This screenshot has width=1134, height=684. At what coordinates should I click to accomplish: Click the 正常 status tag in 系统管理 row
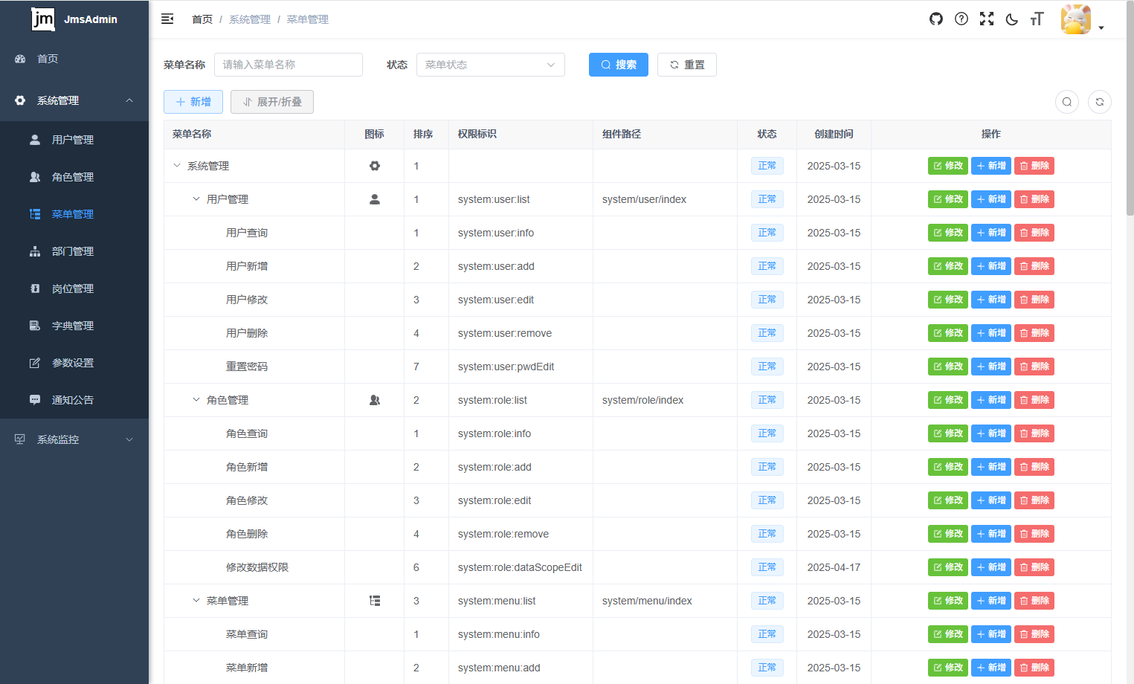767,166
